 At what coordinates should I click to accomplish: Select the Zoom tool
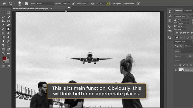click(x=3, y=53)
